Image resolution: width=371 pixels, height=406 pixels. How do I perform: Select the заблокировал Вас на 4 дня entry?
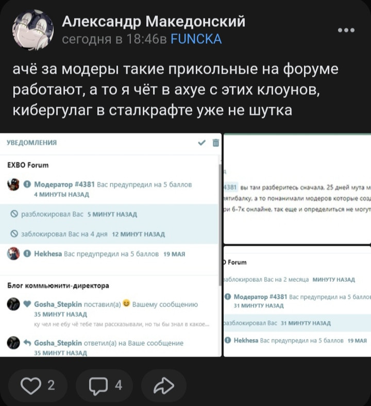(109, 234)
